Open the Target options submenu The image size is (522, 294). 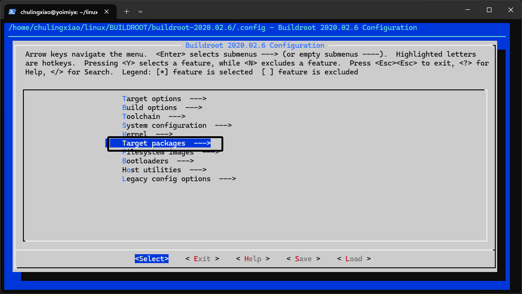(164, 99)
